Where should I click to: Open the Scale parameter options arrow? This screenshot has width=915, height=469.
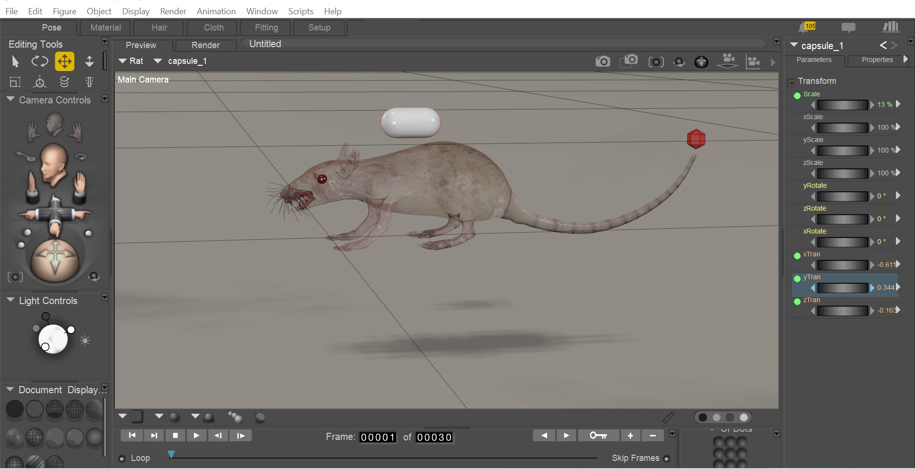898,104
